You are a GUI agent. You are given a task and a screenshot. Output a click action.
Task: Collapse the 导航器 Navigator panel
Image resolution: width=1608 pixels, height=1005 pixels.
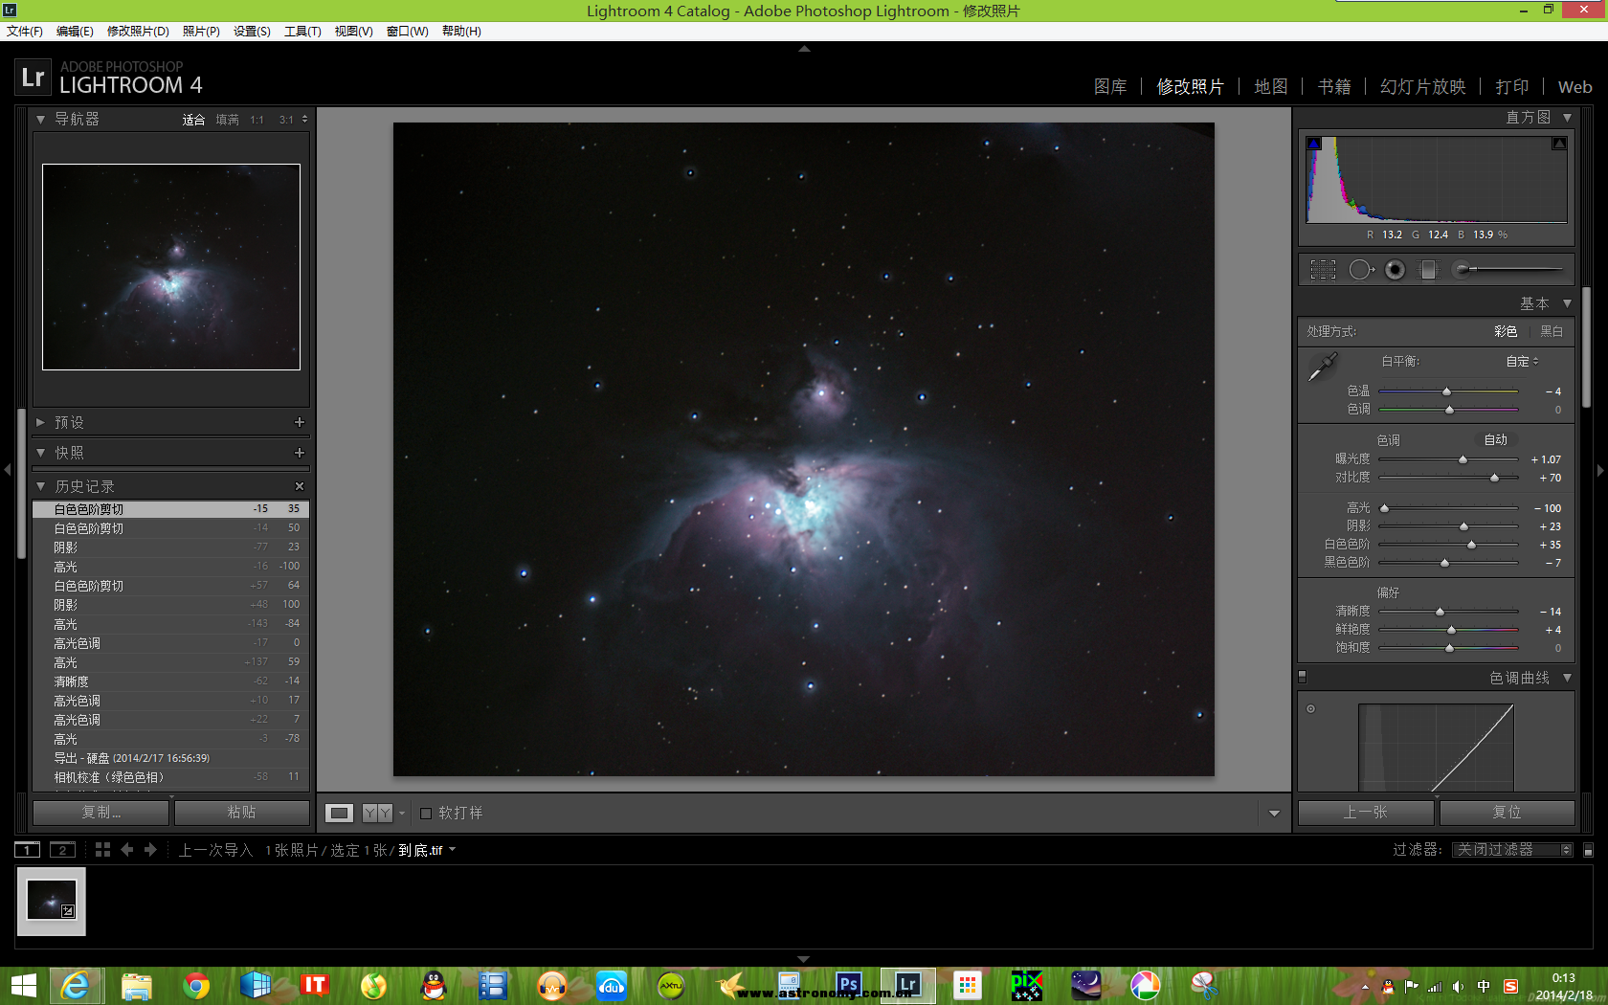tap(40, 120)
